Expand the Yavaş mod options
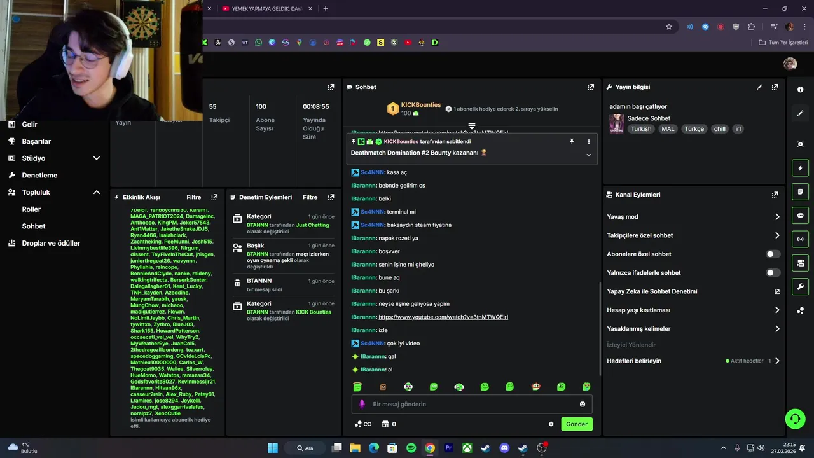The height and width of the screenshot is (458, 814). 777,217
